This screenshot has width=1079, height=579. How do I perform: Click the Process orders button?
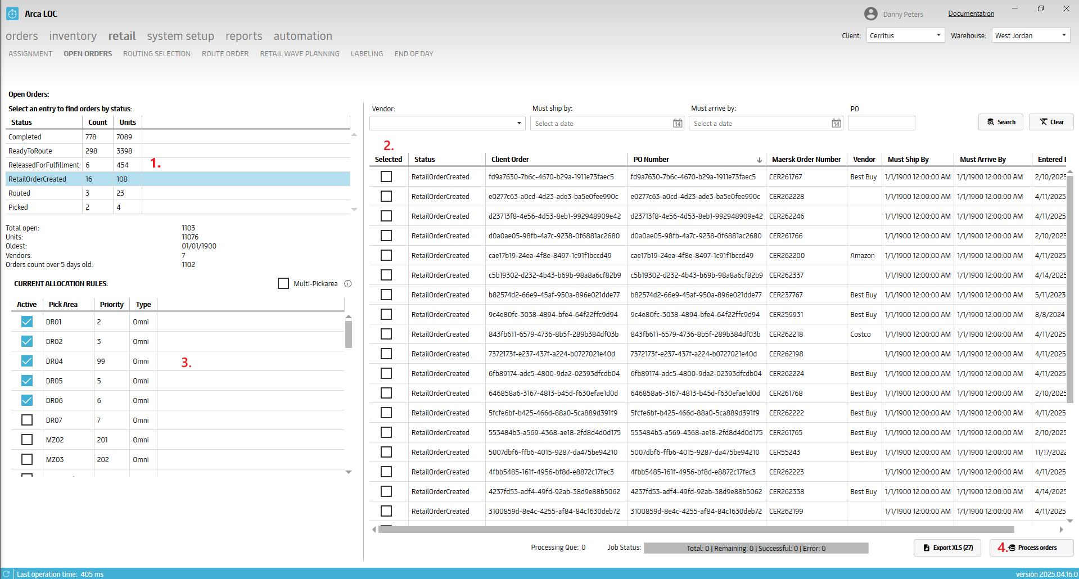pyautogui.click(x=1031, y=548)
